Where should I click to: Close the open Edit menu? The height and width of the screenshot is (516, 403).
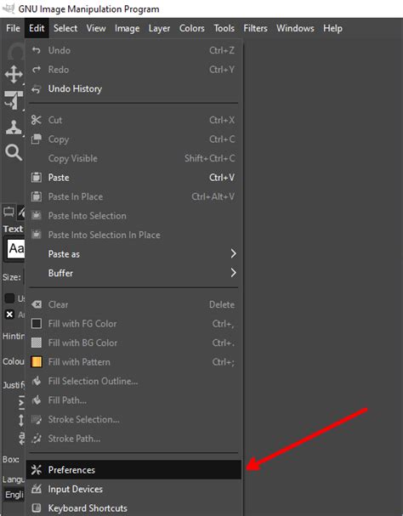(x=37, y=28)
